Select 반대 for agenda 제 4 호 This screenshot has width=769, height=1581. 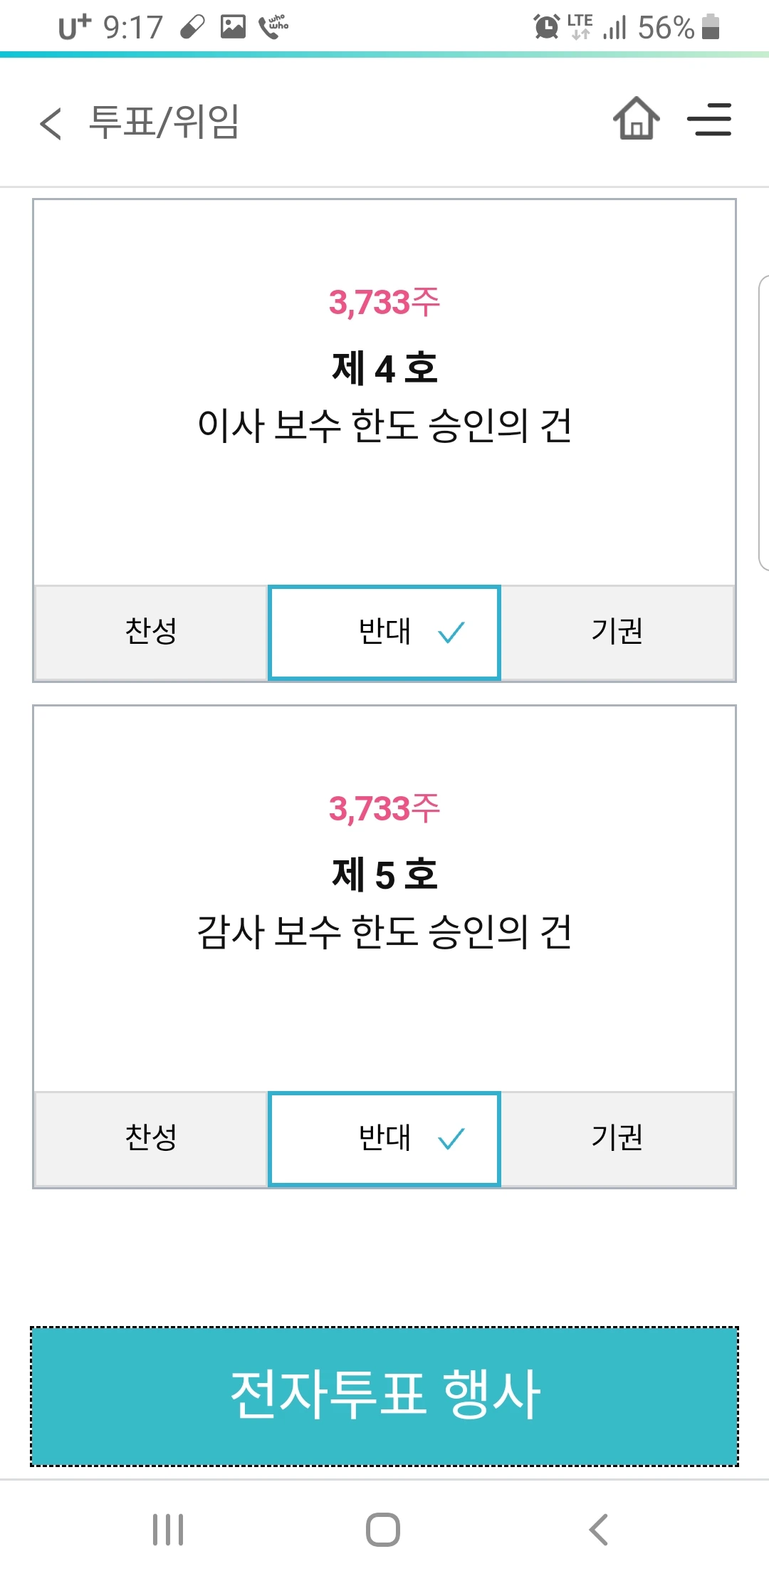pos(384,632)
